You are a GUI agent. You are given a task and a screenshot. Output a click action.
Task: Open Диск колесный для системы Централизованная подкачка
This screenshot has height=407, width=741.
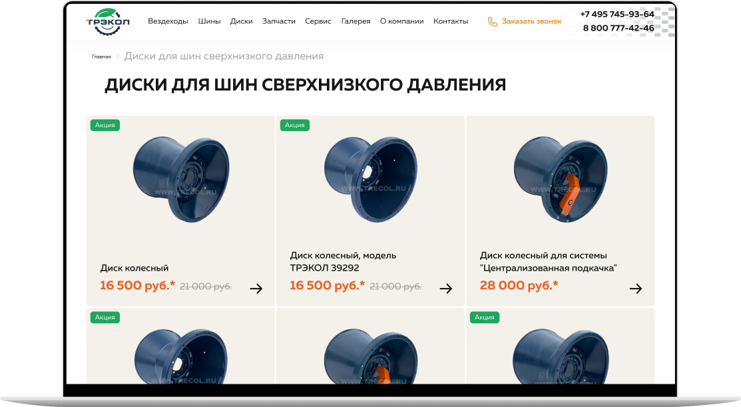click(548, 261)
